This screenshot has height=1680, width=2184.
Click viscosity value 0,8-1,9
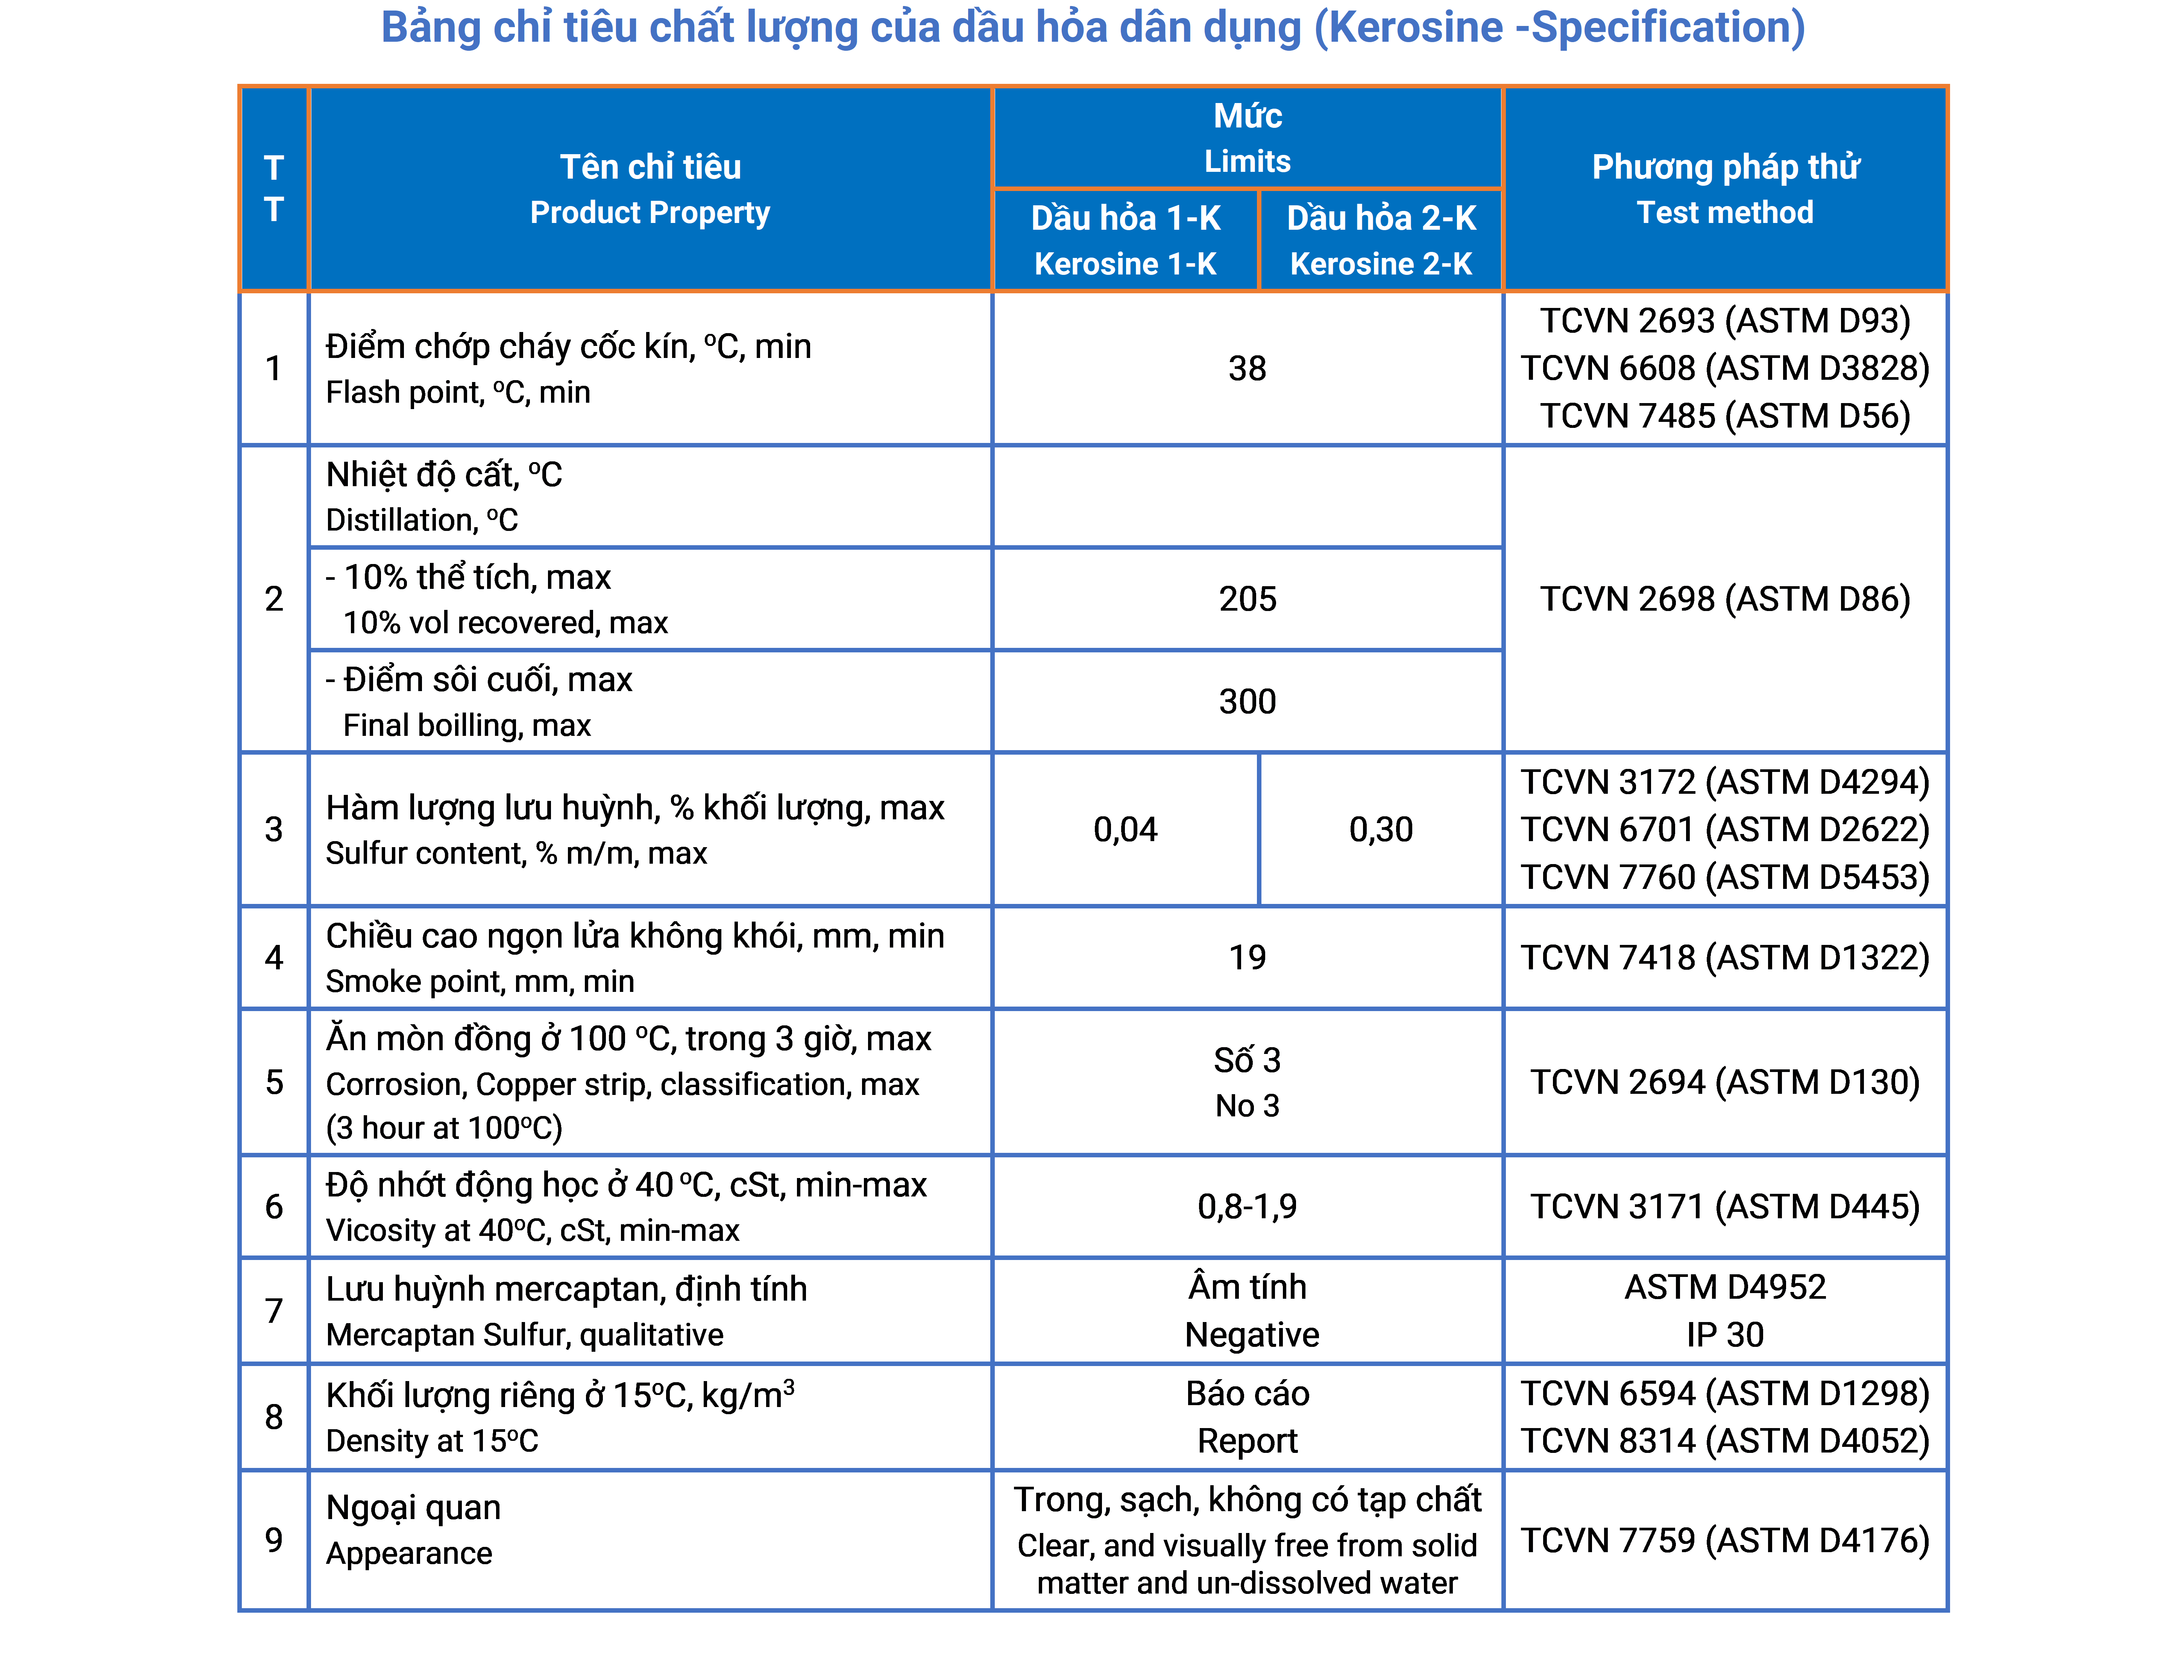[1247, 1207]
